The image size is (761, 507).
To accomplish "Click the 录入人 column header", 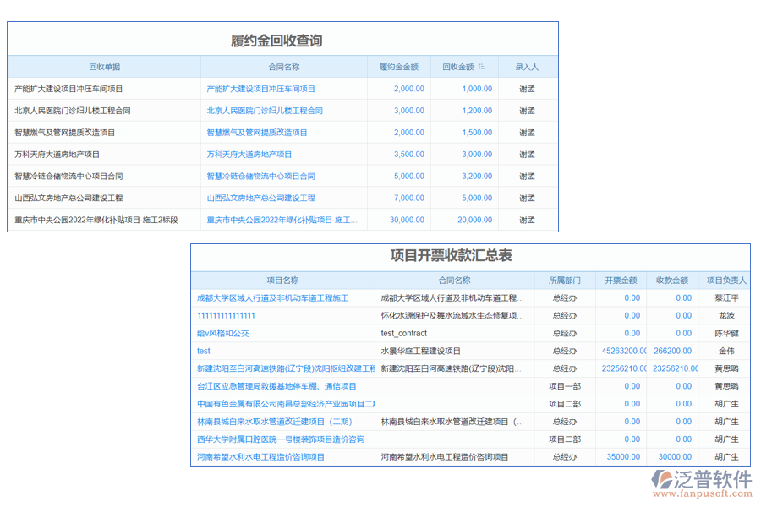I will (527, 66).
